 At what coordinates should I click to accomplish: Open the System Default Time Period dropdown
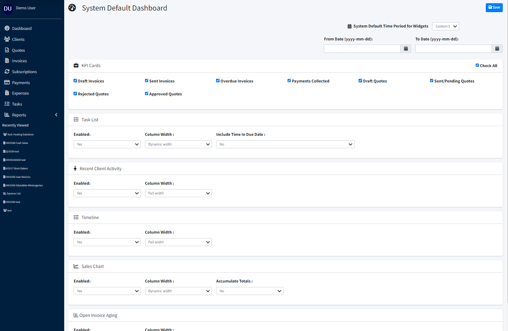[x=445, y=26]
